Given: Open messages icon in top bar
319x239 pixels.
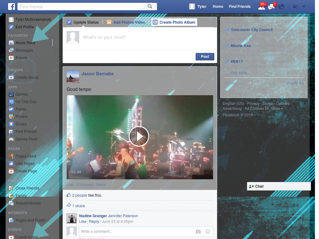Looking at the screenshot, I should tap(272, 7).
